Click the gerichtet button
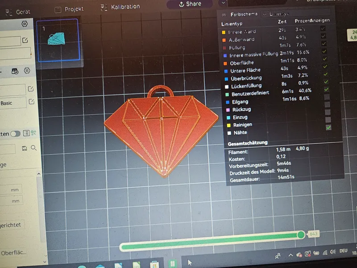 (12, 225)
